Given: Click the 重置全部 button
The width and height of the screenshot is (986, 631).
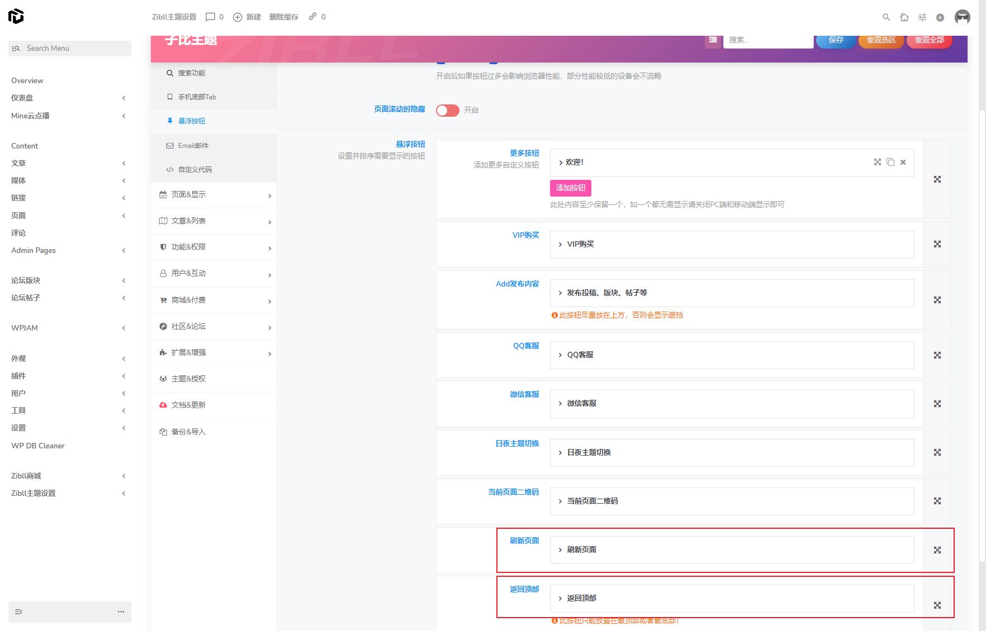Looking at the screenshot, I should click(x=929, y=40).
